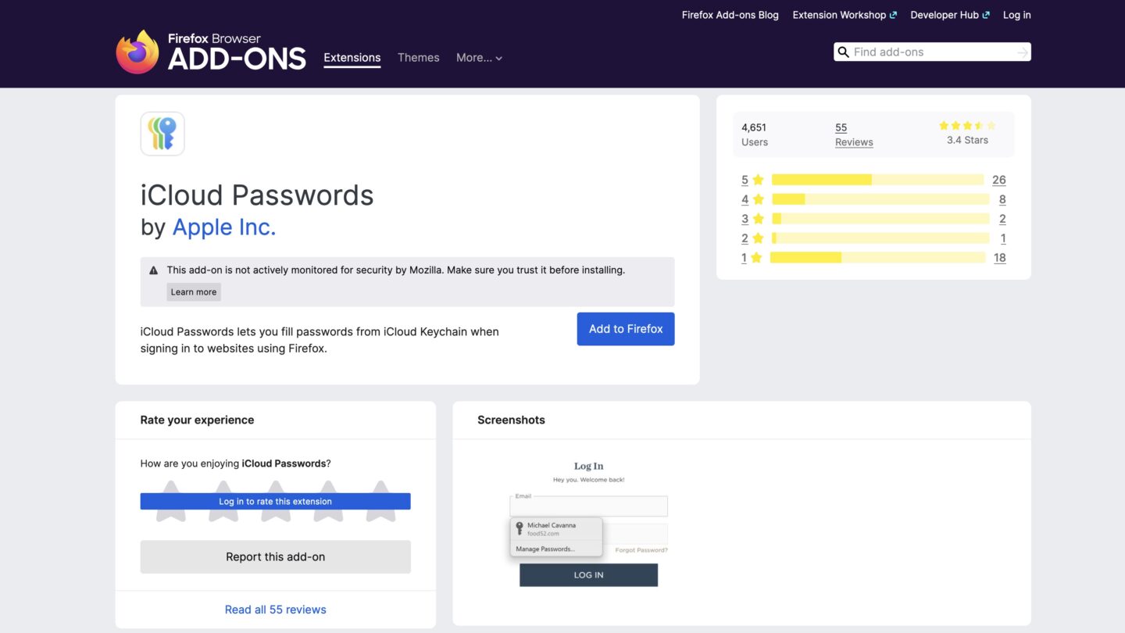Open Read all 55 reviews
The height and width of the screenshot is (633, 1125).
click(x=275, y=609)
